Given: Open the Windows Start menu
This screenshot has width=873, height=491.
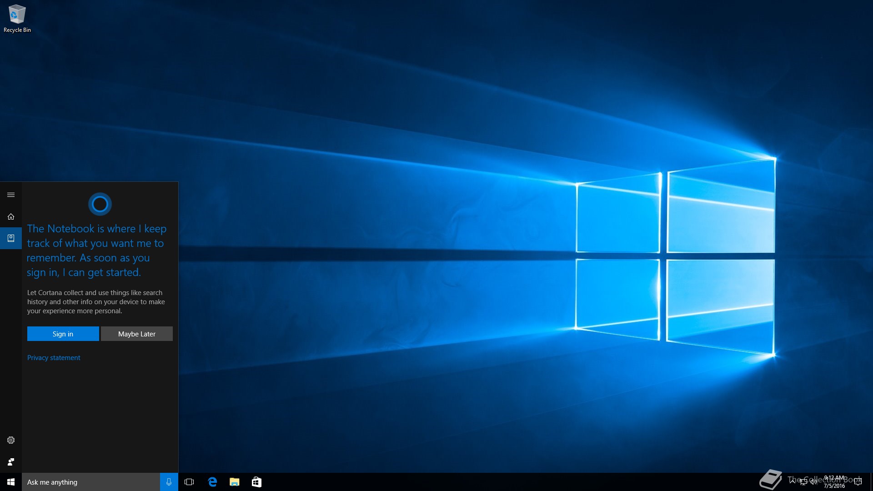Looking at the screenshot, I should (11, 482).
